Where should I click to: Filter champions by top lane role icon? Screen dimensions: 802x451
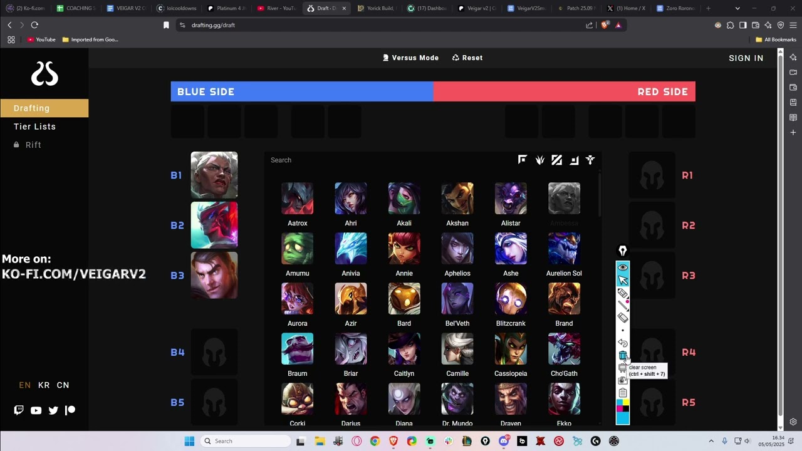523,160
